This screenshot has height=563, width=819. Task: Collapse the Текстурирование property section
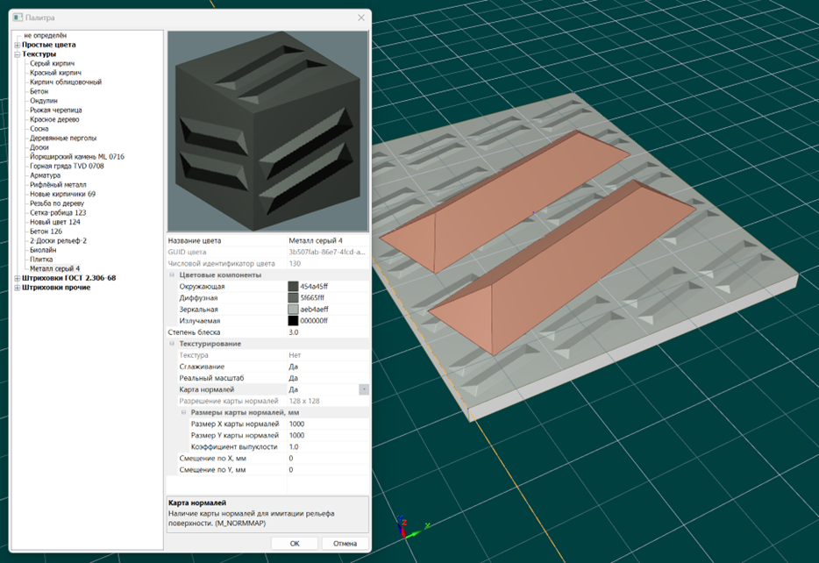(x=173, y=344)
